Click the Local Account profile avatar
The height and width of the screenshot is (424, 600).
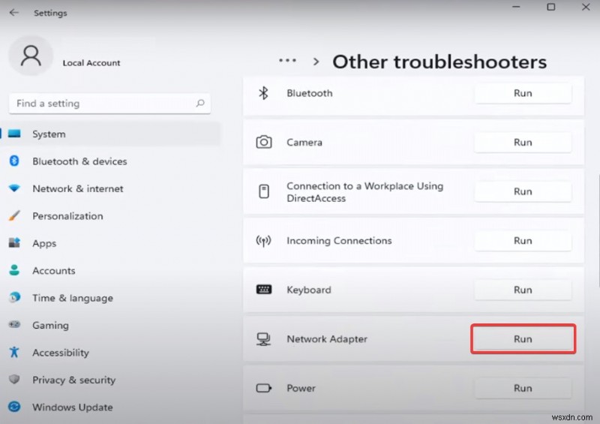pos(31,56)
